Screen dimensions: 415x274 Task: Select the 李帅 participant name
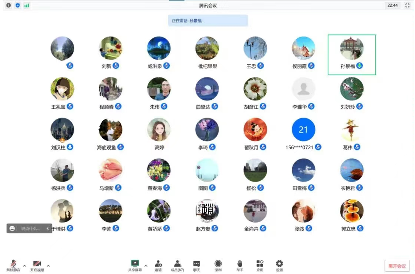(x=106, y=229)
